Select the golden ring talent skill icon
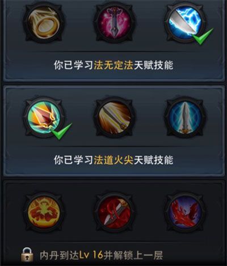Viewport: 227px width, 266px height. [44, 23]
